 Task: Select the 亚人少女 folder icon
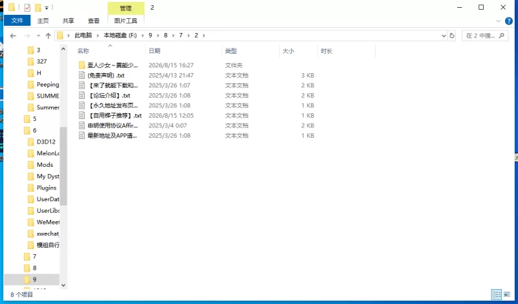(x=82, y=65)
